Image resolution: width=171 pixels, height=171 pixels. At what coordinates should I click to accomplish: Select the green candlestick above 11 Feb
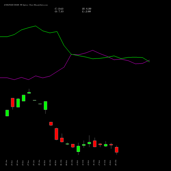point(78,149)
